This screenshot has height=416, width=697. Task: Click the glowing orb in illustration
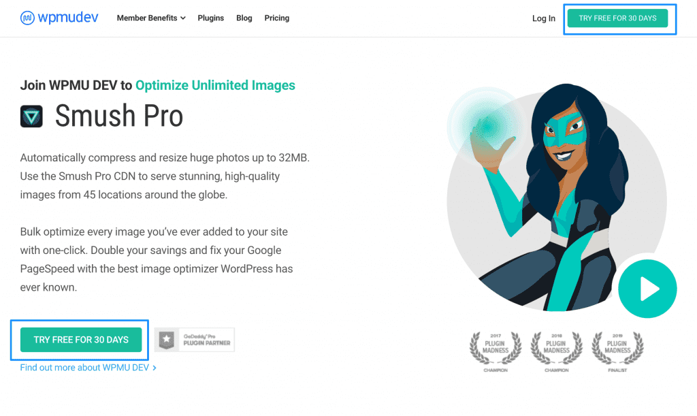487,127
